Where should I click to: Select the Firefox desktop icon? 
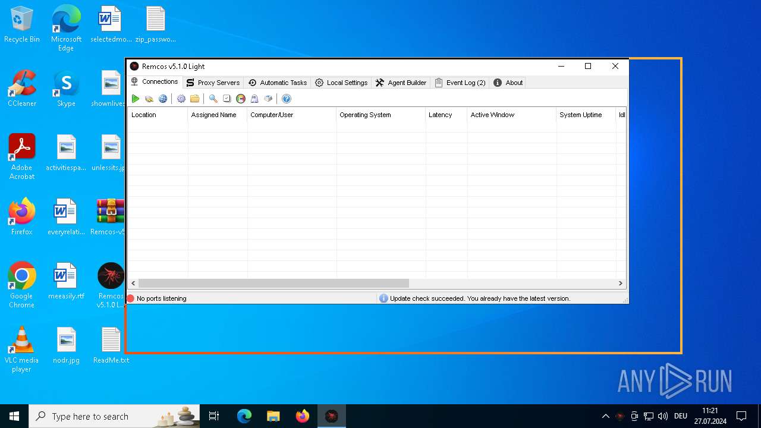(x=22, y=217)
